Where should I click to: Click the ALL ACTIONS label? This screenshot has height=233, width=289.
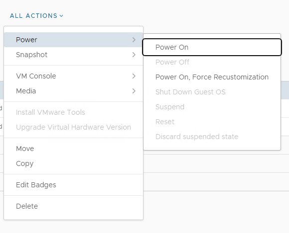tap(33, 16)
